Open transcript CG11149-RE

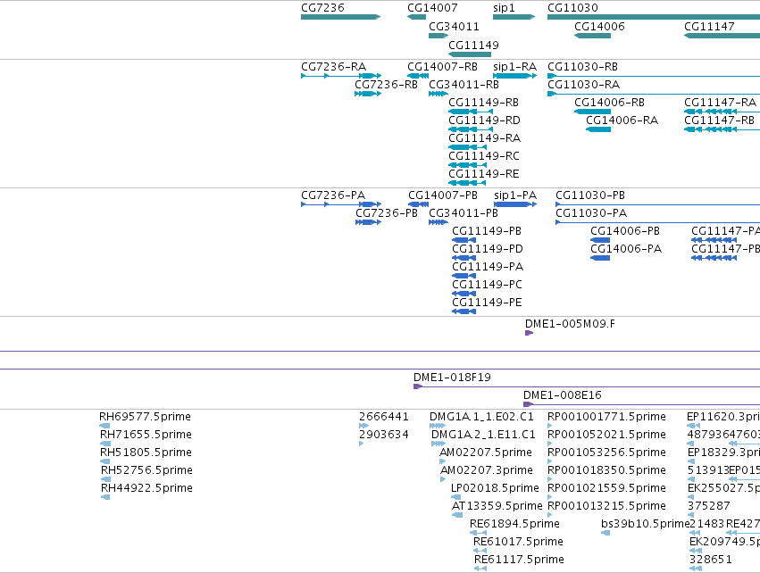click(x=483, y=174)
